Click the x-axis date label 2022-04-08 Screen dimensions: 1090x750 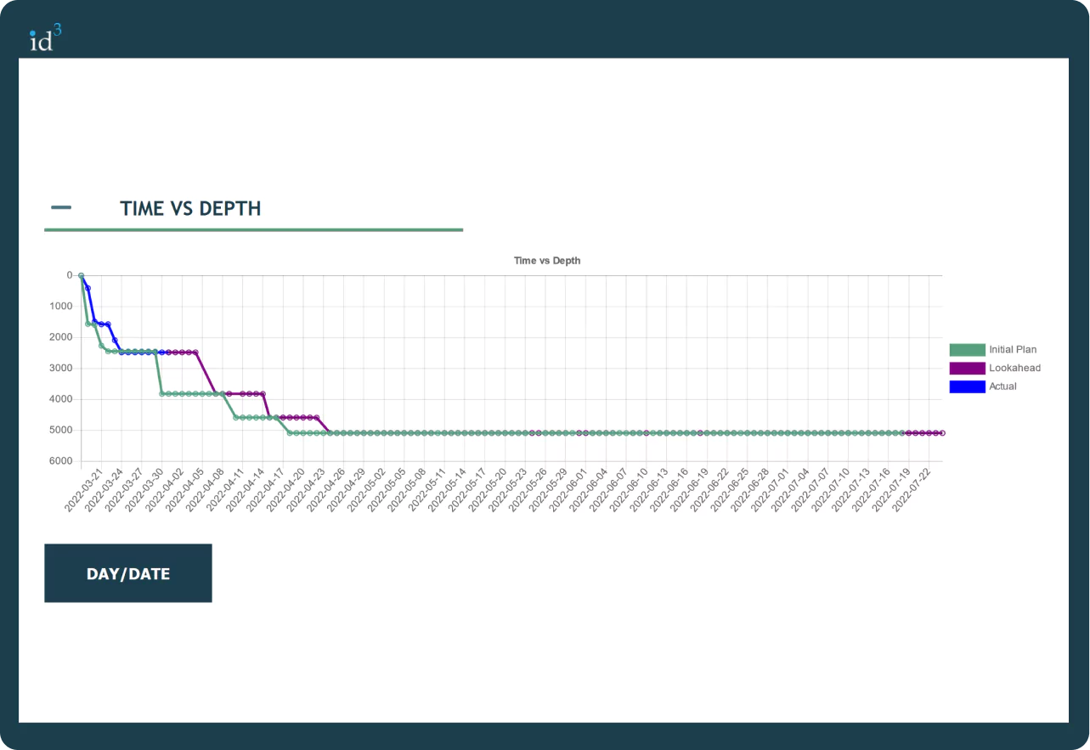click(x=204, y=488)
